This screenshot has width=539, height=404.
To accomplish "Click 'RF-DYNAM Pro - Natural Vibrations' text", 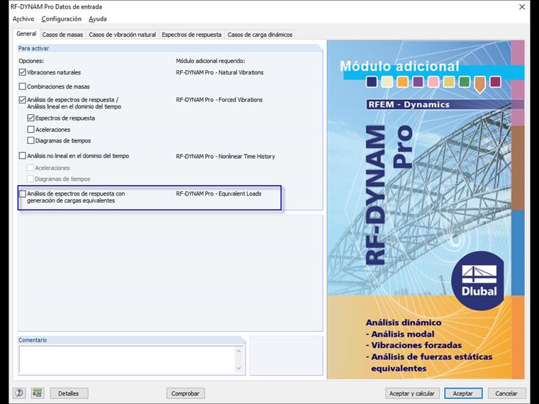I will (x=220, y=72).
